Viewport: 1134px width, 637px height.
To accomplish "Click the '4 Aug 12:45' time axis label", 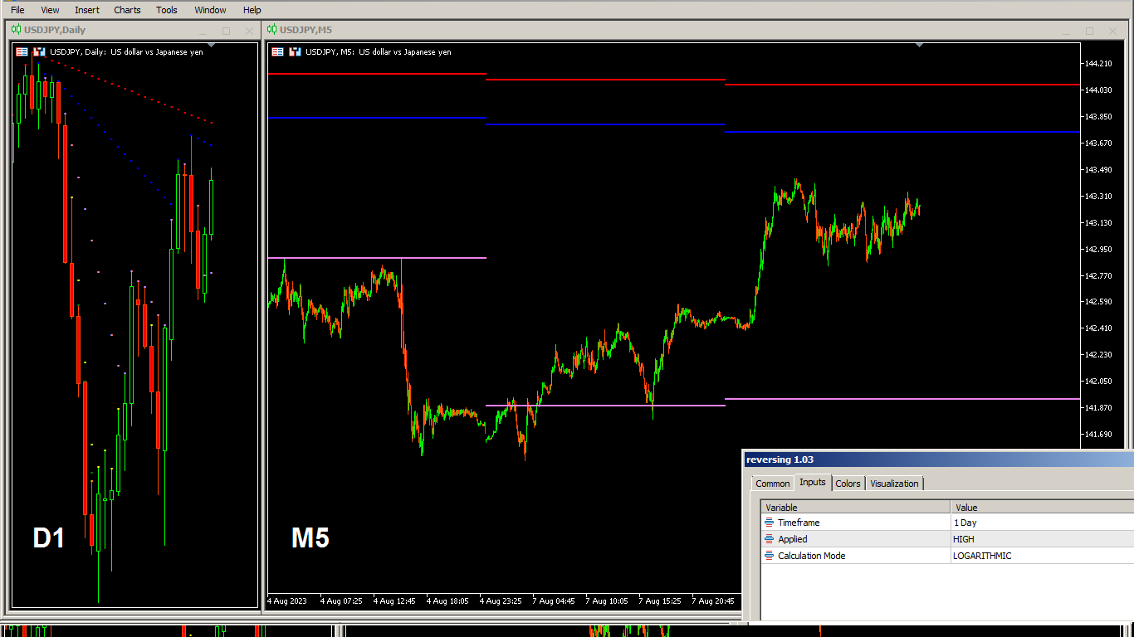I will pos(394,601).
